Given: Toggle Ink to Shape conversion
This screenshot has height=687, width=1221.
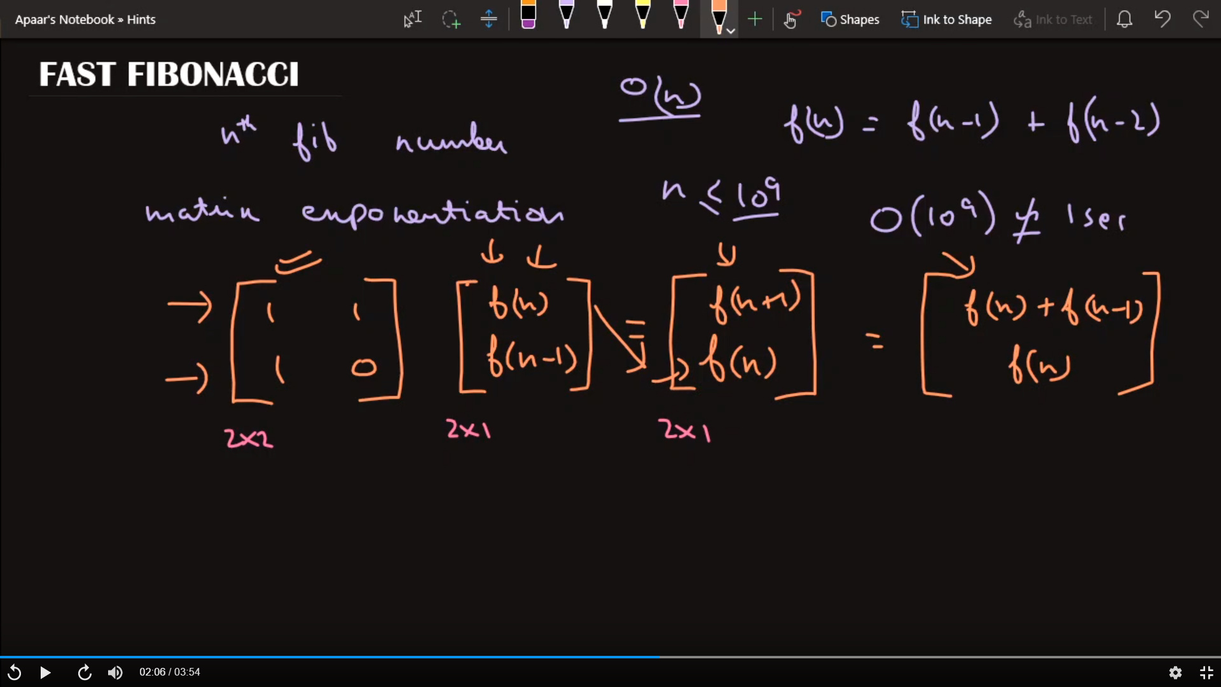Looking at the screenshot, I should [x=946, y=19].
